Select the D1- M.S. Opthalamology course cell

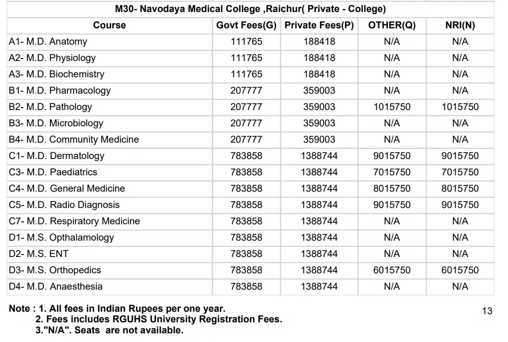coord(61,238)
